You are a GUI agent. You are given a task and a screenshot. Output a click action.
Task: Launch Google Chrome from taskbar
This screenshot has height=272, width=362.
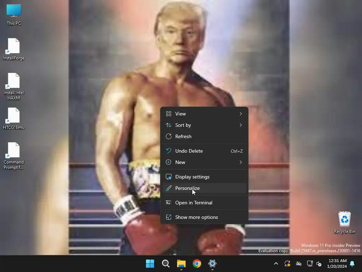(197, 263)
